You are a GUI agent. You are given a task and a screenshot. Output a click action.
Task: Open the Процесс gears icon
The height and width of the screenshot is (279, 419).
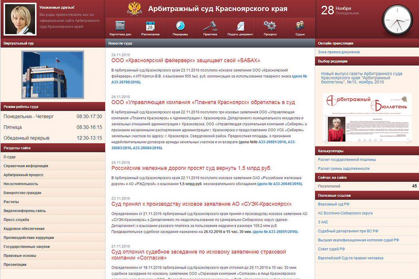270,26
